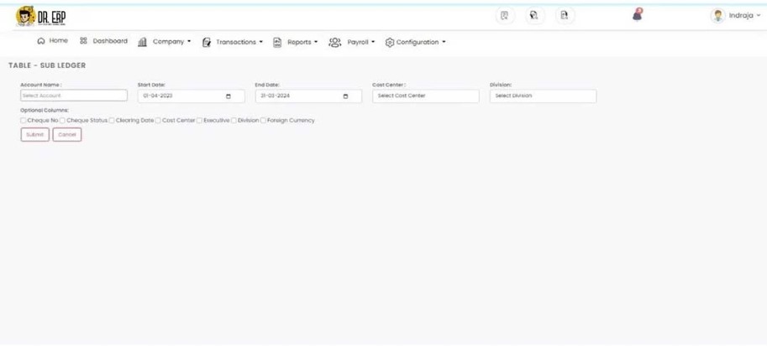Click the Payroll people icon
This screenshot has width=767, height=347.
pyautogui.click(x=334, y=43)
